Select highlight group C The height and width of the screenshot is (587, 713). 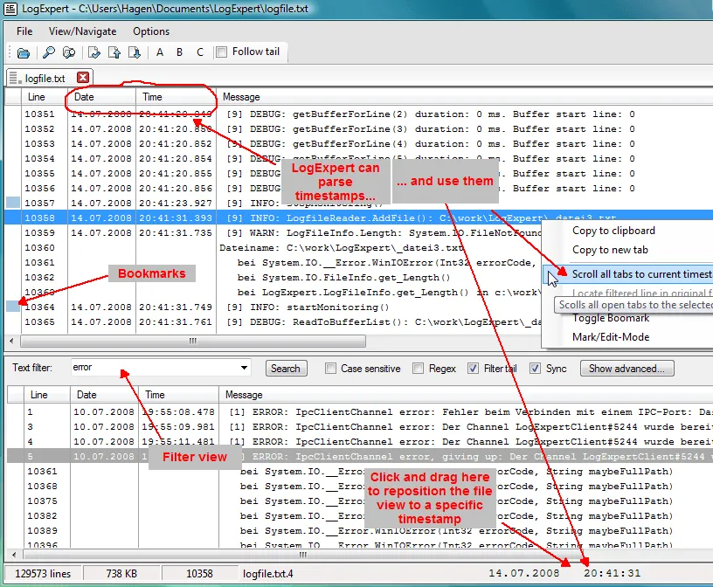pos(198,52)
